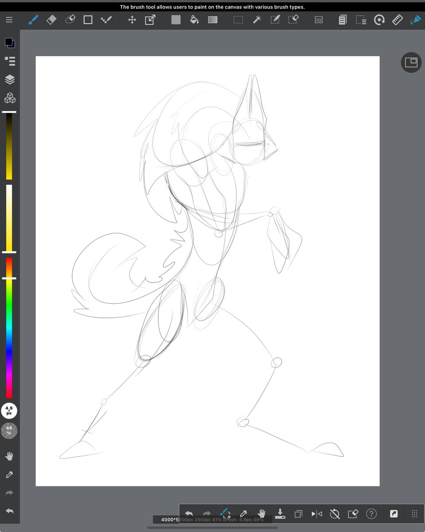Click Undo in the bottom shortcut bar

189,514
